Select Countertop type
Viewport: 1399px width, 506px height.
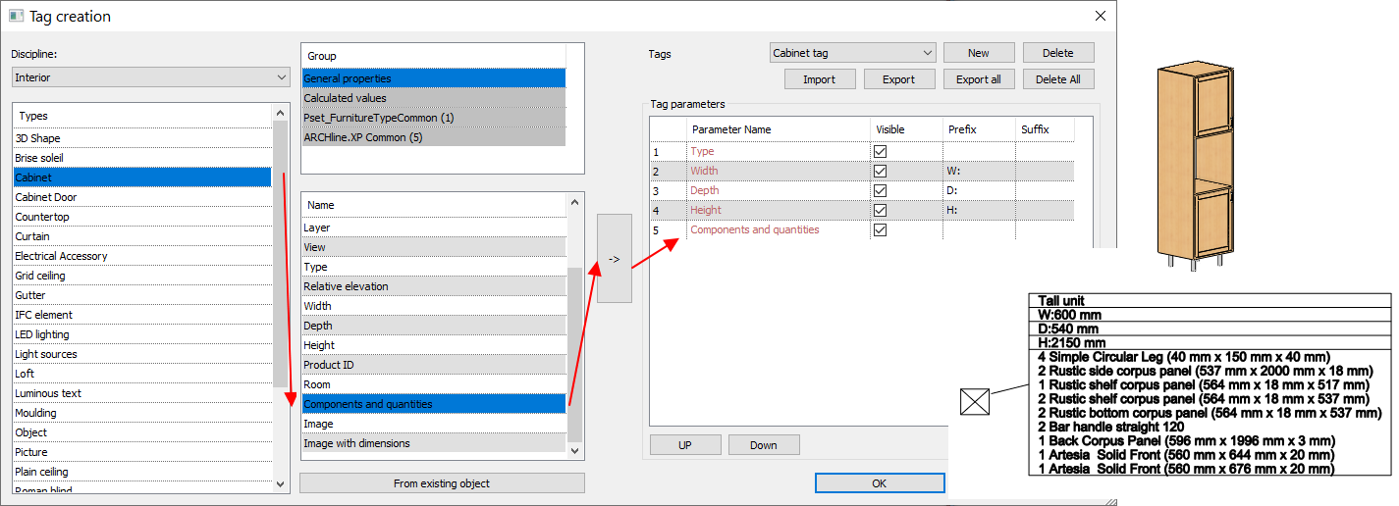[141, 217]
